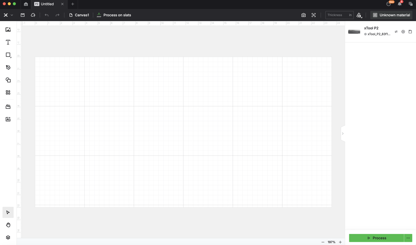Screen dimensions: 416x245
Task: Save the project with the save icon
Action: point(23,15)
